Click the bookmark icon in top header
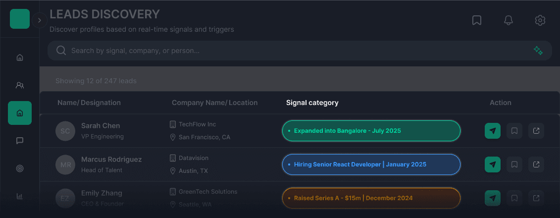 477,20
